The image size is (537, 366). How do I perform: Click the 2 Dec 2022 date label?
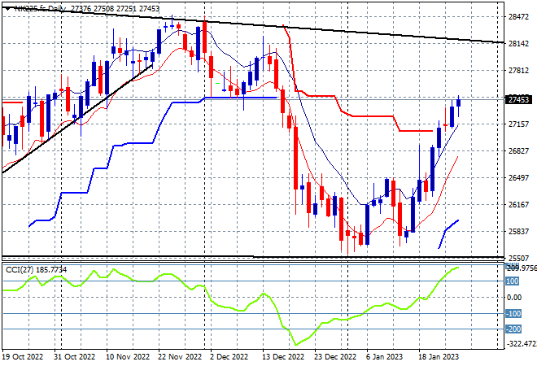(x=229, y=357)
